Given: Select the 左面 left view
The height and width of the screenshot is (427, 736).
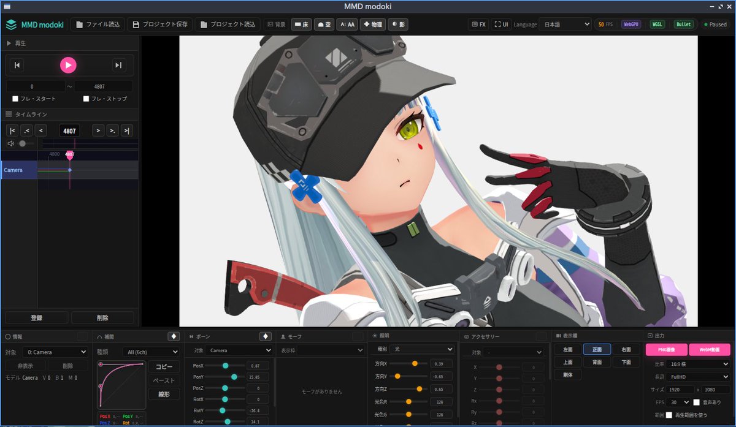Looking at the screenshot, I should pyautogui.click(x=567, y=349).
